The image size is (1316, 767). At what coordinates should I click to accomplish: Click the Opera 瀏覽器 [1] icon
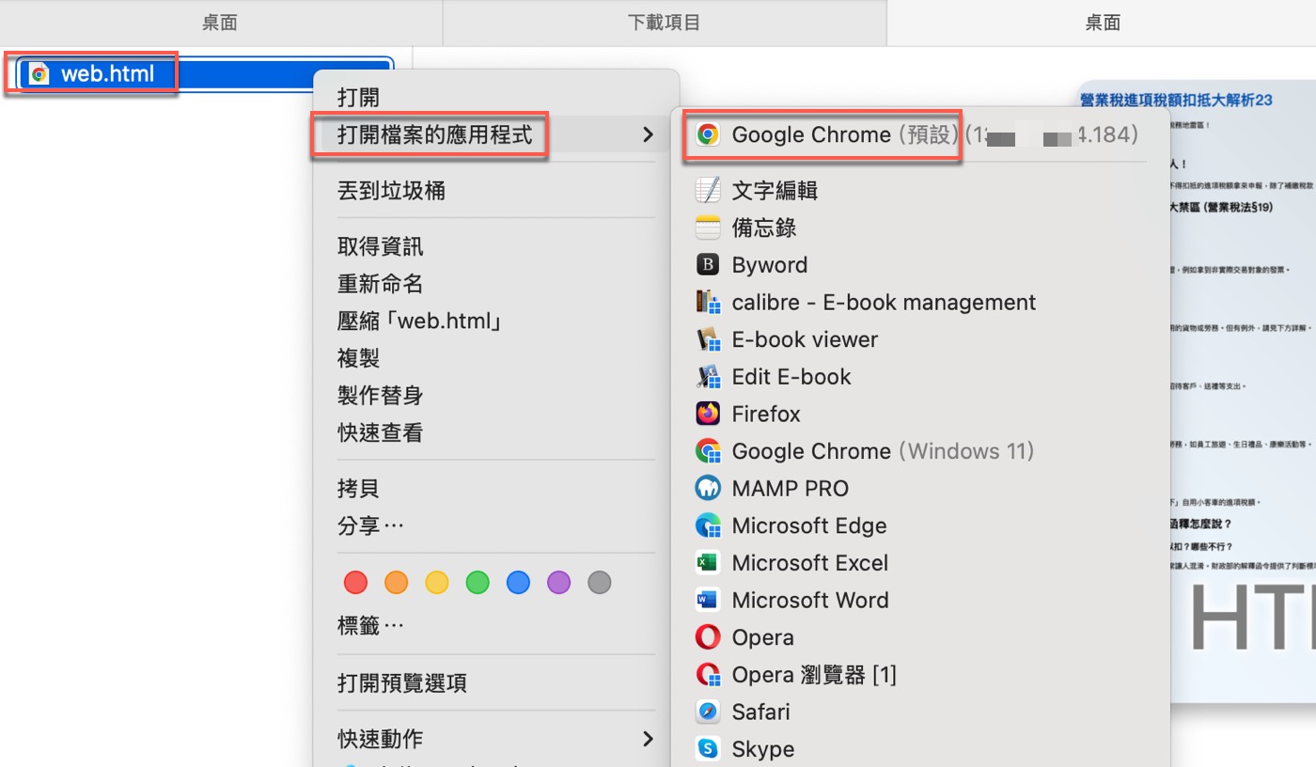tap(708, 674)
